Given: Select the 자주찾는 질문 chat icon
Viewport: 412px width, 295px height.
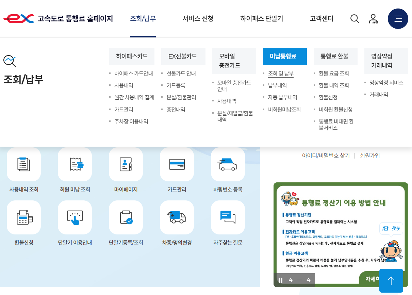Looking at the screenshot, I should [x=228, y=217].
